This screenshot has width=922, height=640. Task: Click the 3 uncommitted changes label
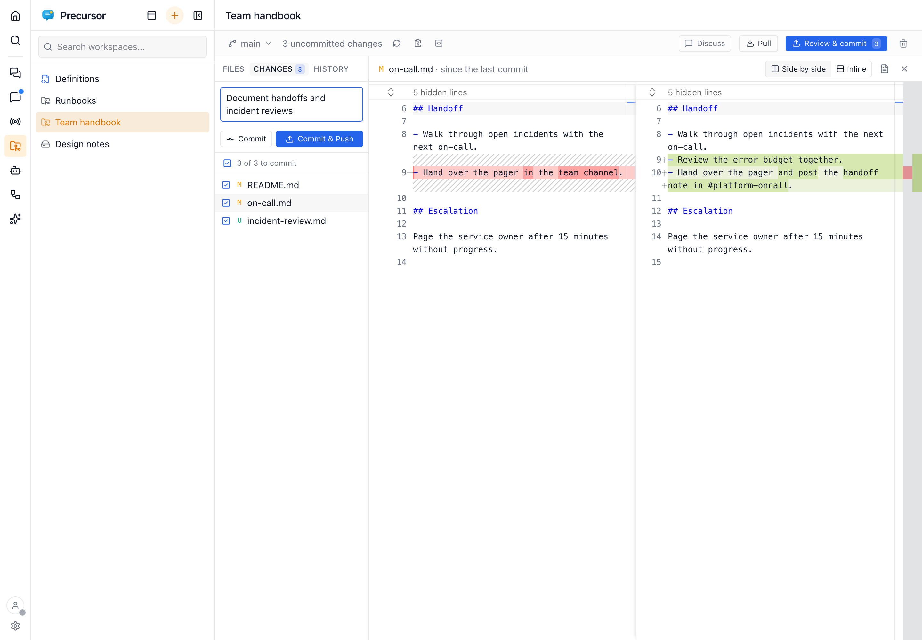(x=332, y=43)
